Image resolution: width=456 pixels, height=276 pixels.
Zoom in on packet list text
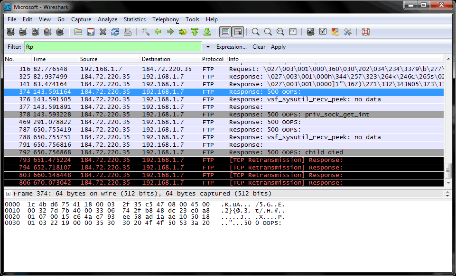256,32
